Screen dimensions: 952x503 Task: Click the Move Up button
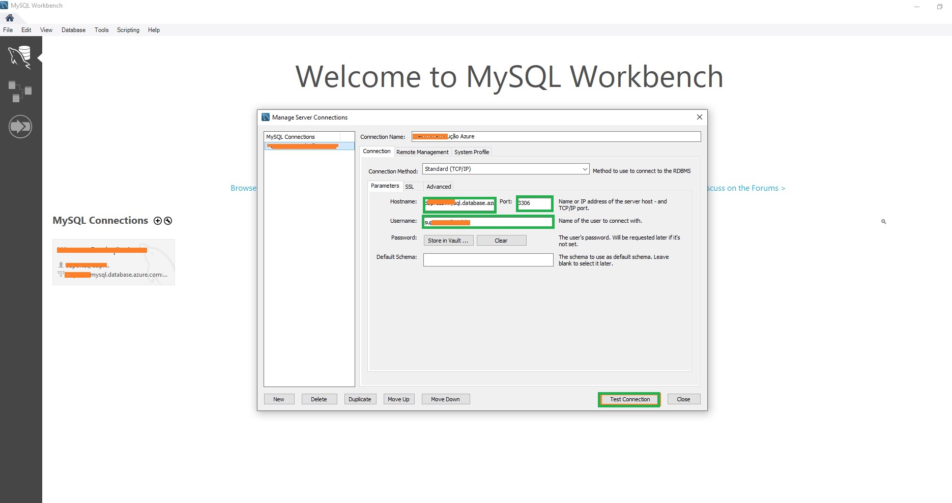click(398, 399)
